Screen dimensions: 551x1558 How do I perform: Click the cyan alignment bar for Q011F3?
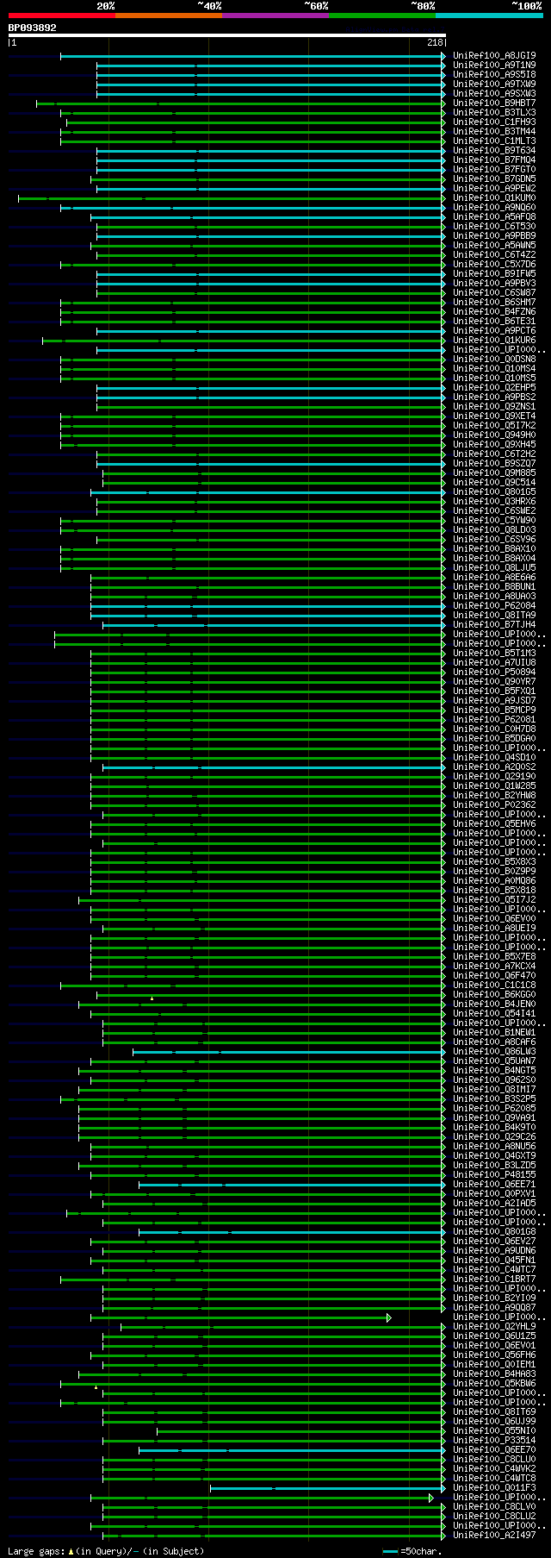click(327, 1488)
